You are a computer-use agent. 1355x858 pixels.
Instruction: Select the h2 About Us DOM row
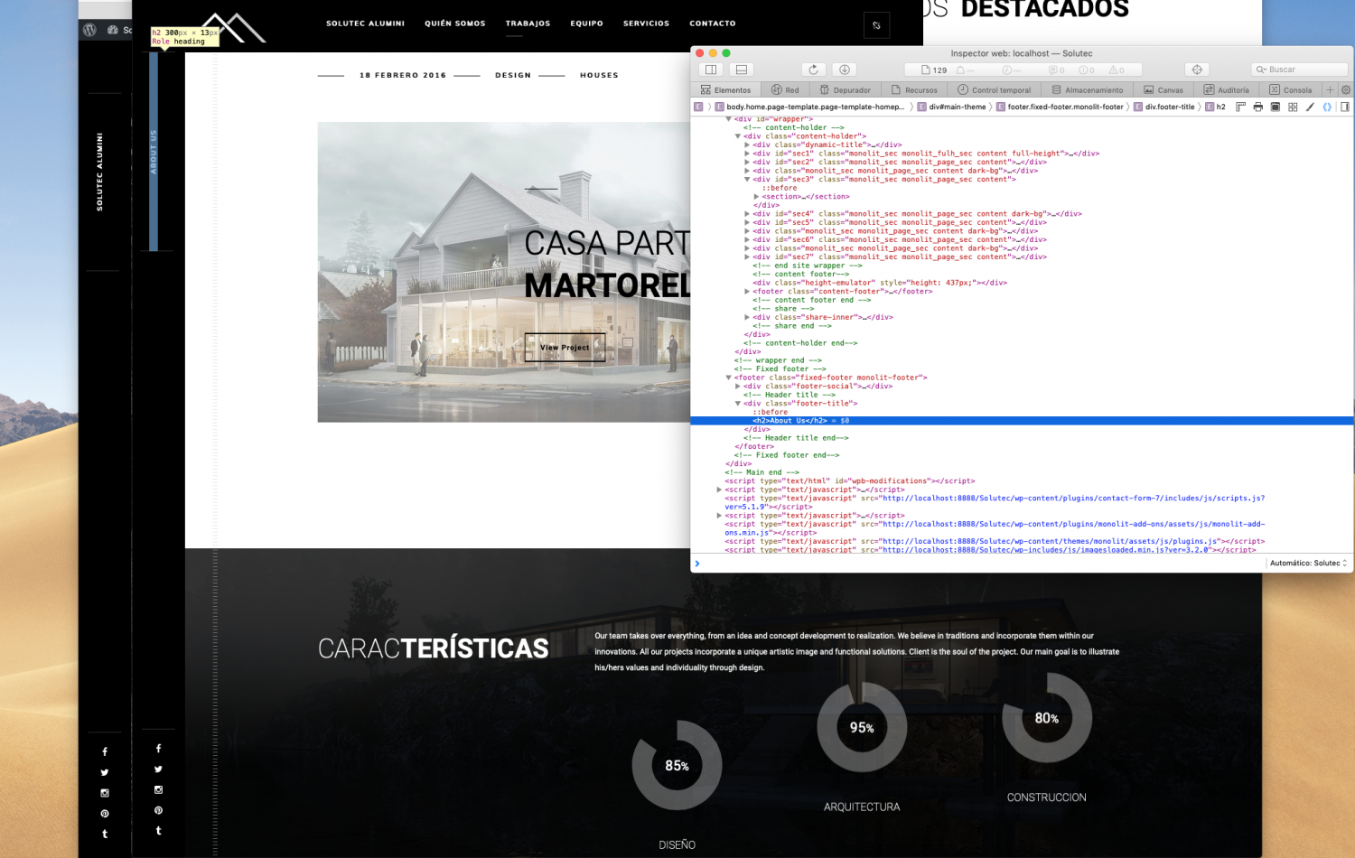tap(1022, 421)
